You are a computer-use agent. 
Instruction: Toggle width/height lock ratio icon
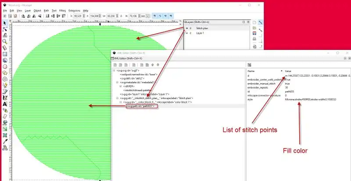coord(121,16)
